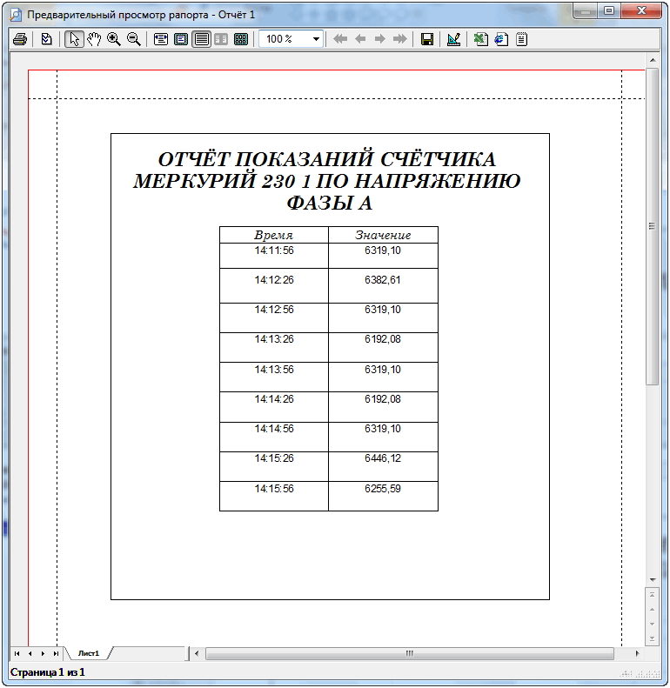The width and height of the screenshot is (670, 688).
Task: Click browse down one page arrow
Action: pos(653,624)
